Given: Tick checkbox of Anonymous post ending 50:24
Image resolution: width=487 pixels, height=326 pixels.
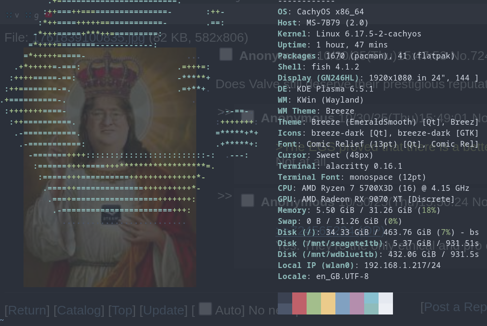Looking at the screenshot, I should point(248,200).
